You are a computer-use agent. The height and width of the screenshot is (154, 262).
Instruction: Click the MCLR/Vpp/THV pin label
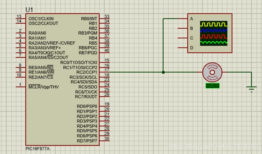[x=44, y=87]
